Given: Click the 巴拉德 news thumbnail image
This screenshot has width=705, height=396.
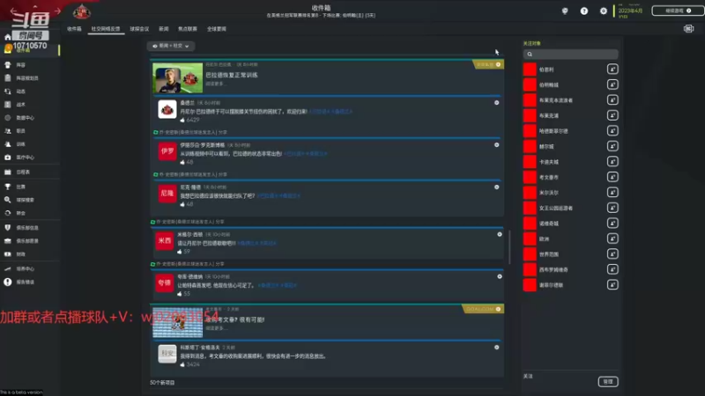Looking at the screenshot, I should 178,78.
